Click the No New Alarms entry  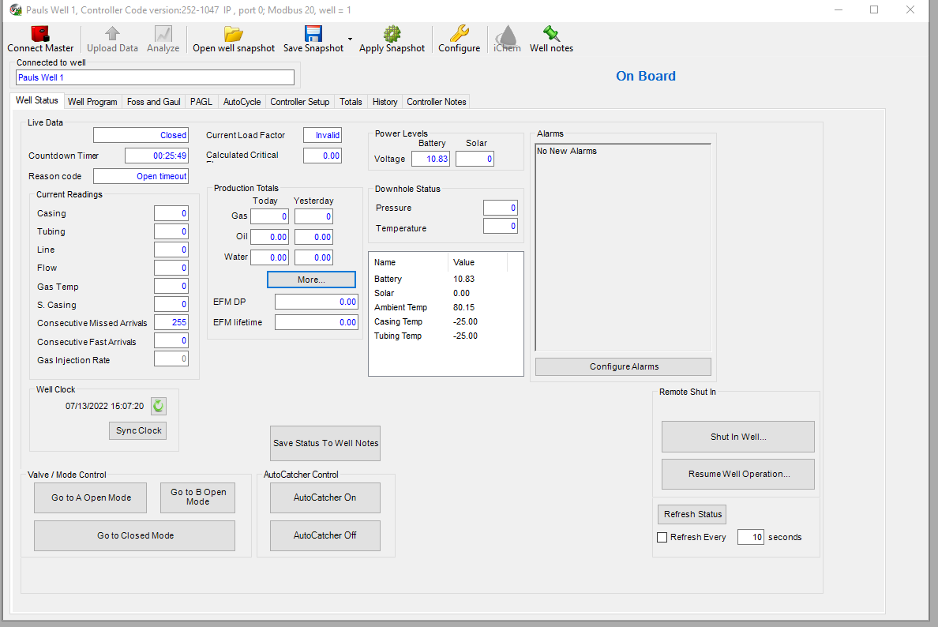pyautogui.click(x=566, y=152)
